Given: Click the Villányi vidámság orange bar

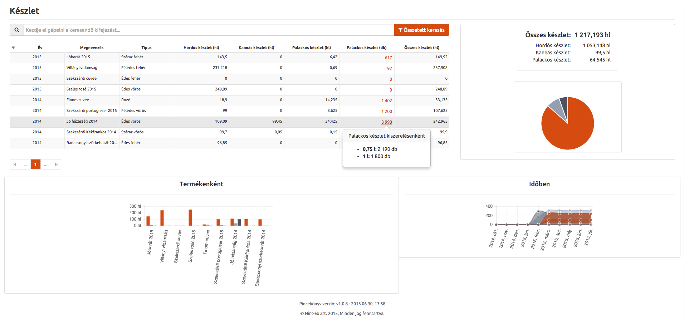Looking at the screenshot, I should pos(162,218).
